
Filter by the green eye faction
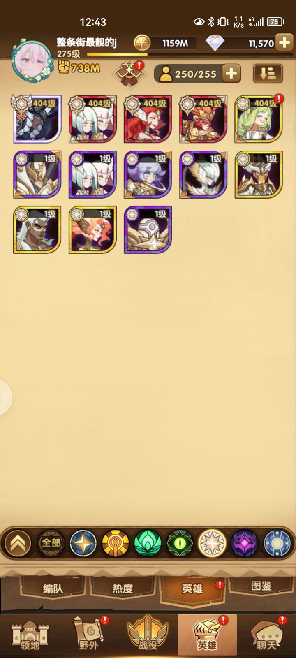[x=180, y=543]
